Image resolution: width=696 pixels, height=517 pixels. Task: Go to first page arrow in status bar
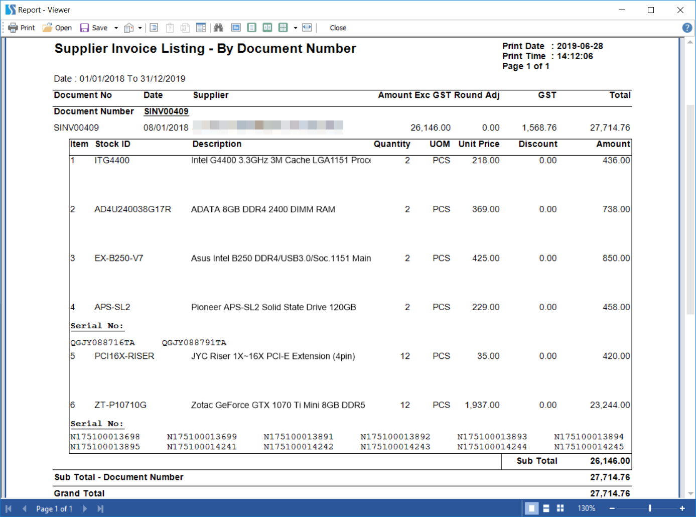coord(9,508)
